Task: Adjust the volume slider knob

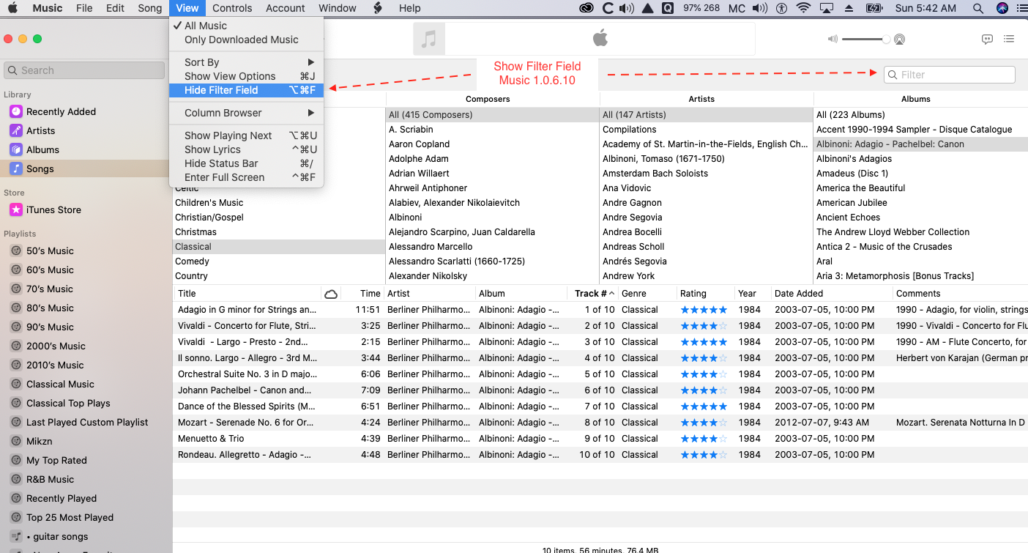Action: [x=886, y=40]
